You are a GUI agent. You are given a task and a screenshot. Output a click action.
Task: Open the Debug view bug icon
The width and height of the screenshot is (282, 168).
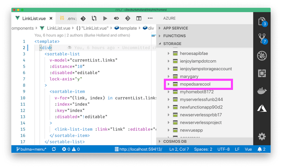tap(262, 56)
